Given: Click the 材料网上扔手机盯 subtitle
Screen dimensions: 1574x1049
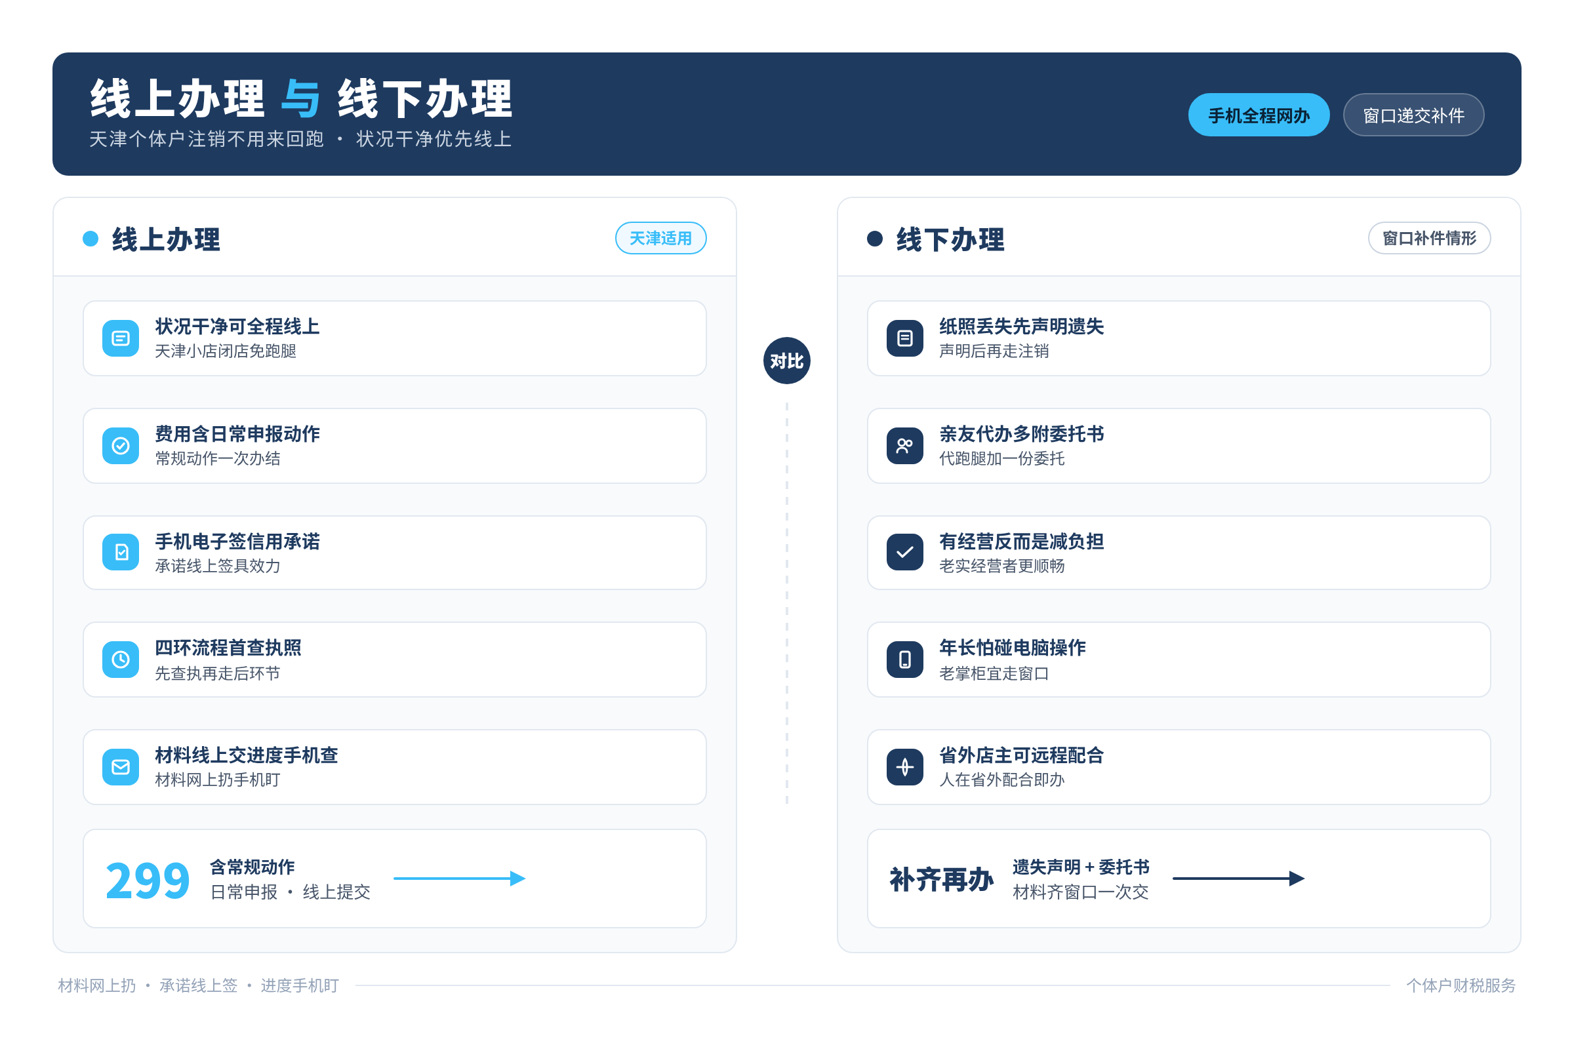Looking at the screenshot, I should [218, 780].
